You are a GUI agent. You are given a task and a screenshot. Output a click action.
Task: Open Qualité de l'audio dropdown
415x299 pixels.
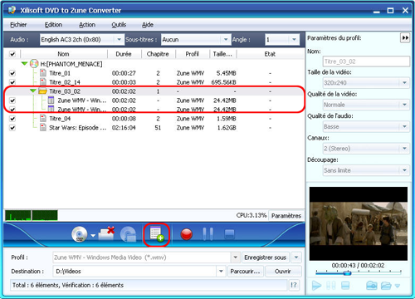coord(404,126)
